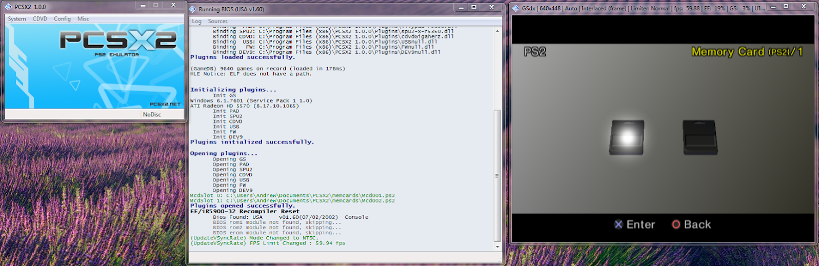The height and width of the screenshot is (266, 819).
Task: Minimize the PCSX2 1.0.0 main window
Action: [x=143, y=5]
